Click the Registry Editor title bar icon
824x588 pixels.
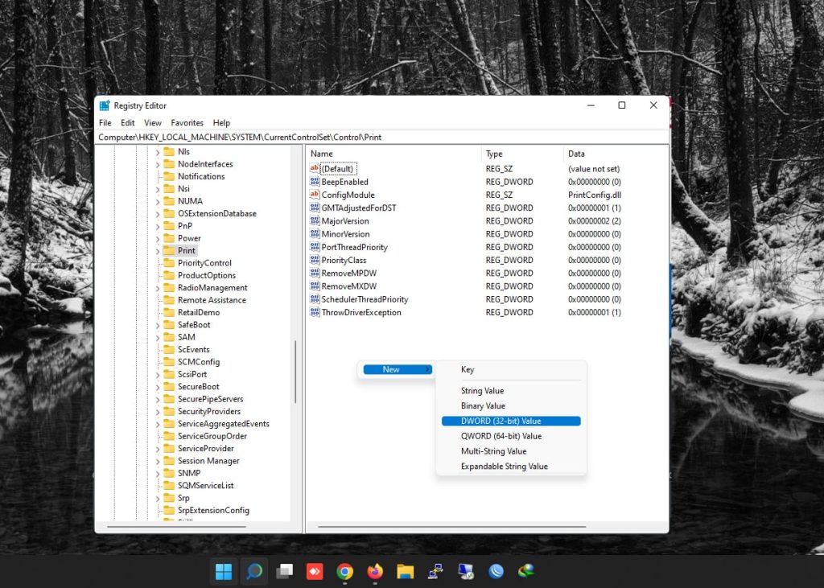click(105, 105)
